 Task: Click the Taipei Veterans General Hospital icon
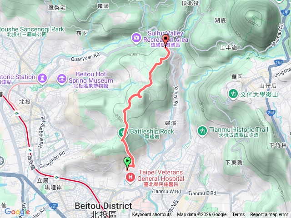click(130, 178)
